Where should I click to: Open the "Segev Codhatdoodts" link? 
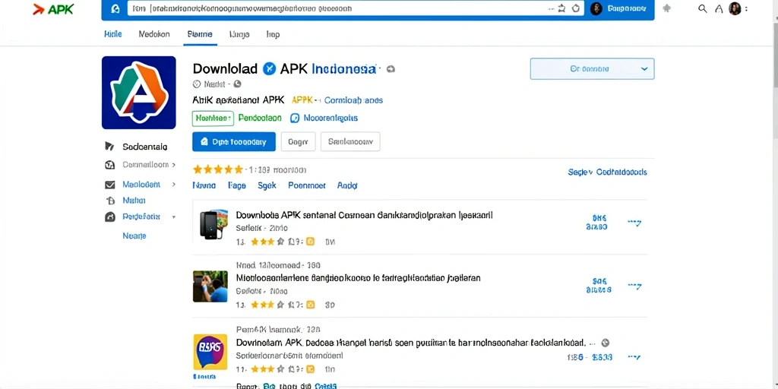coord(607,172)
